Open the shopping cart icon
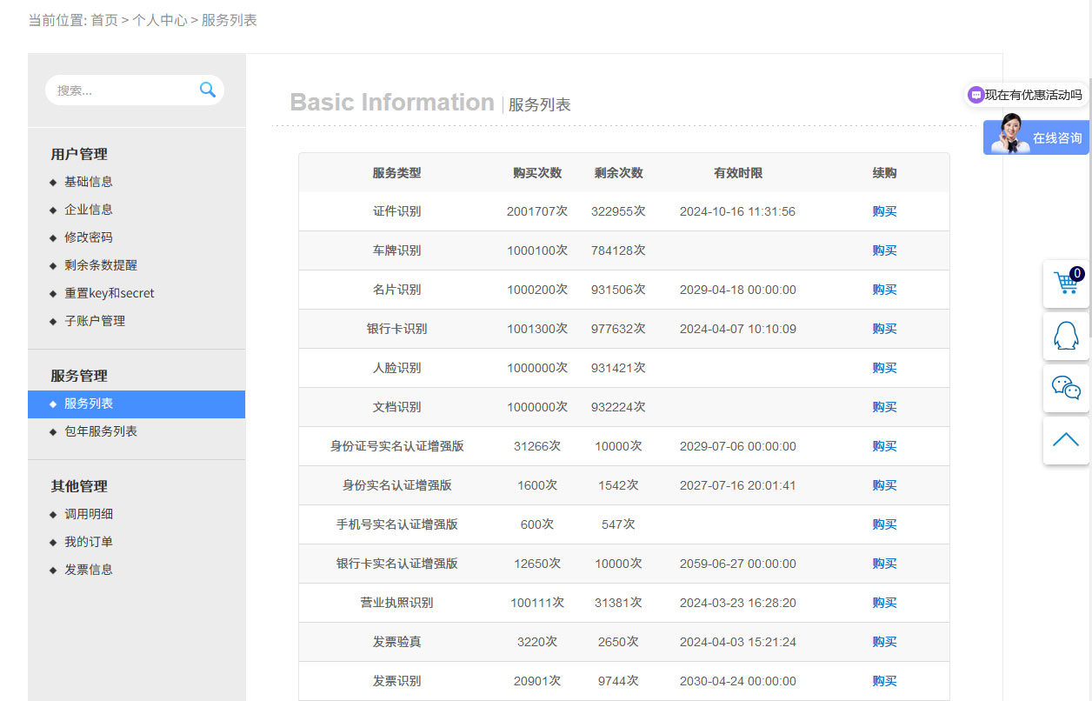The width and height of the screenshot is (1092, 701). pos(1066,284)
